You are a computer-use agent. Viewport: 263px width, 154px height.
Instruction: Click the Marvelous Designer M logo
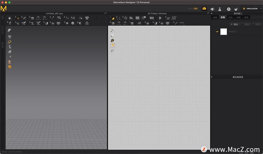(x=3, y=9)
